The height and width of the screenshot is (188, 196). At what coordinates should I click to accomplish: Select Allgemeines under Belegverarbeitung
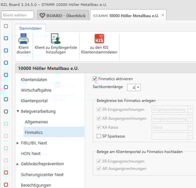[x=36, y=122]
